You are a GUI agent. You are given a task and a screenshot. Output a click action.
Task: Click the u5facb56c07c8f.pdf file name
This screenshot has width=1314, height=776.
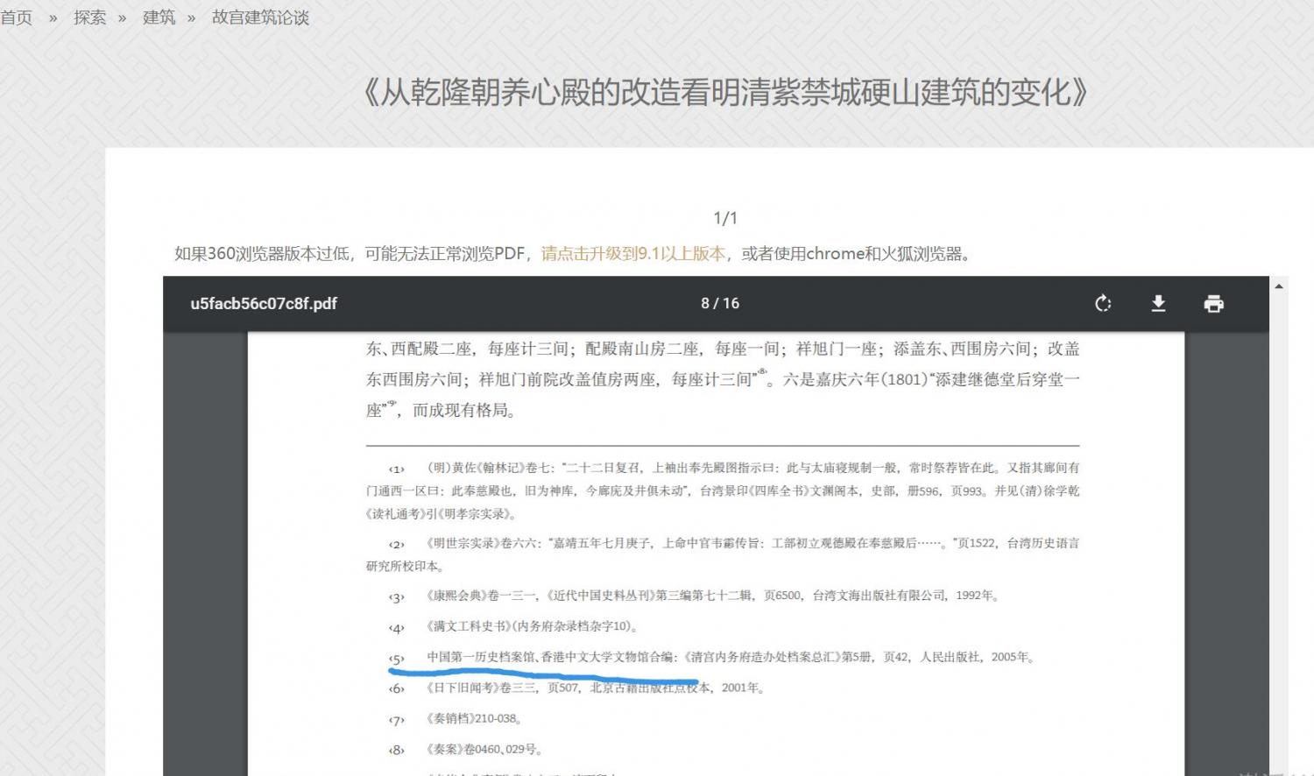coord(264,304)
